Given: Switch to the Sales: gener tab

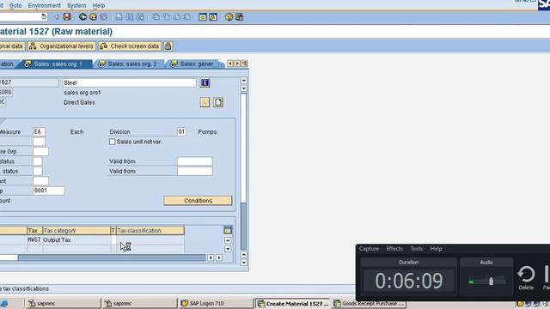Looking at the screenshot, I should point(192,64).
